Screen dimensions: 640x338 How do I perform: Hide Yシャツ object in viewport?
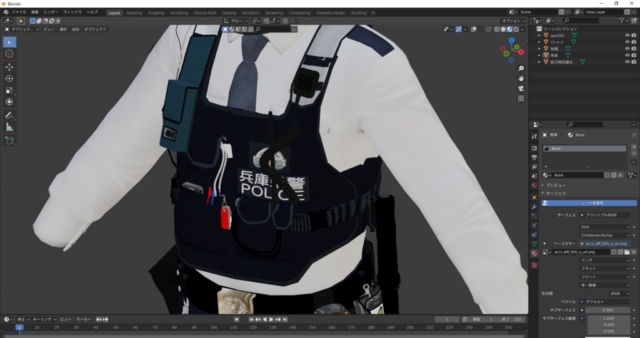[627, 42]
